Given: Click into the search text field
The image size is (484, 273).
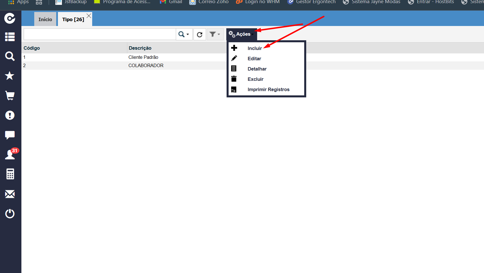Looking at the screenshot, I should point(100,34).
